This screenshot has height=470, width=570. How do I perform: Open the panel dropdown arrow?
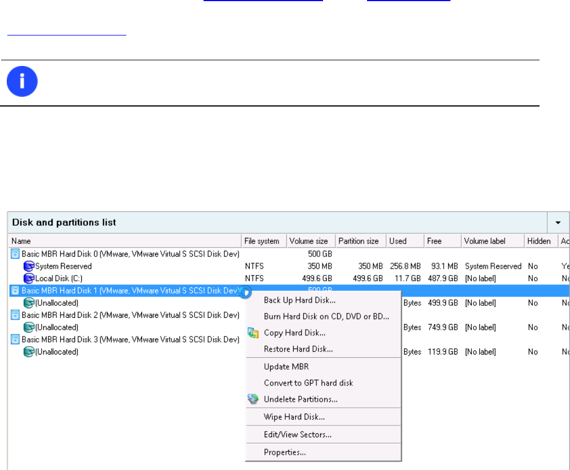coord(558,223)
